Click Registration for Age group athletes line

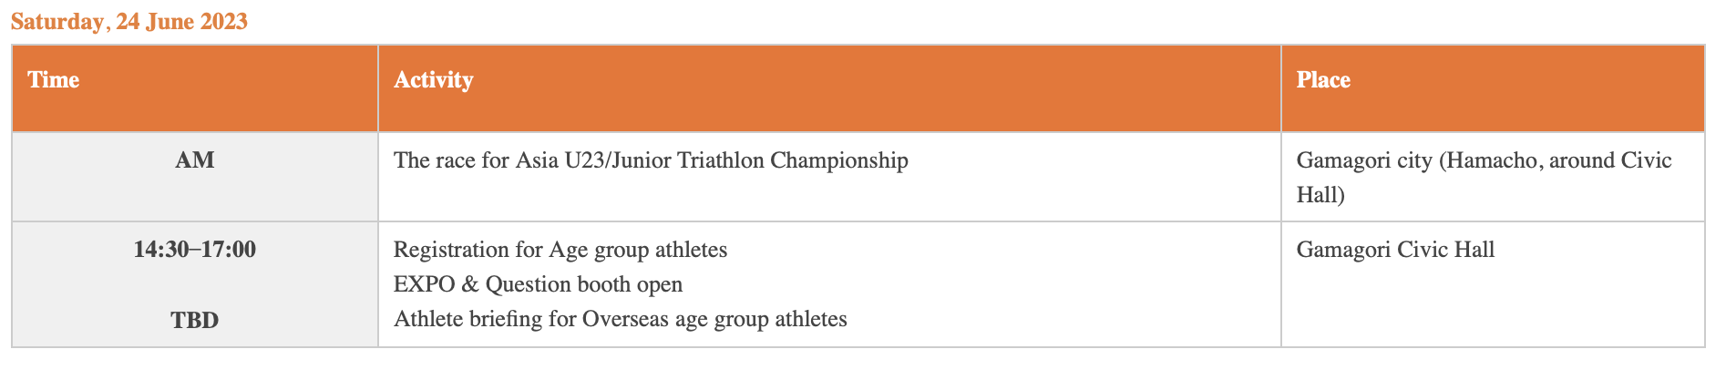[560, 249]
